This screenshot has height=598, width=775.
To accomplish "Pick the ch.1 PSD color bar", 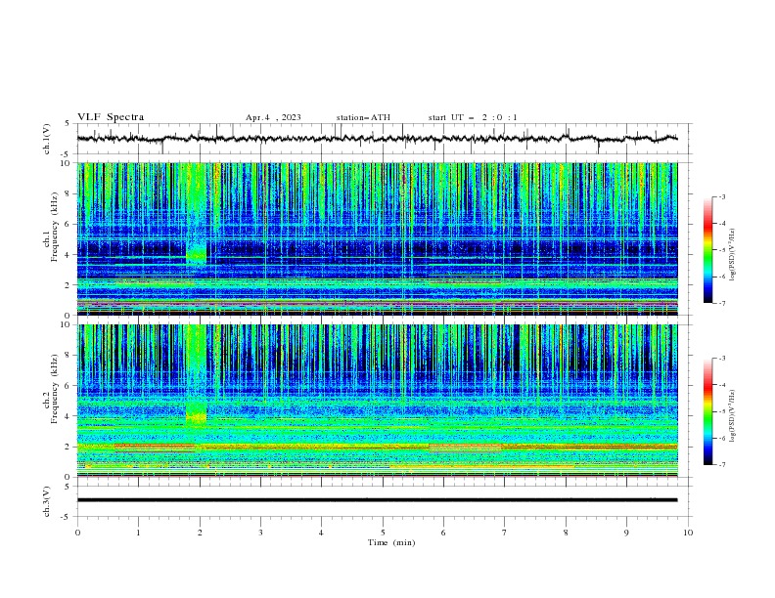I will coord(707,250).
